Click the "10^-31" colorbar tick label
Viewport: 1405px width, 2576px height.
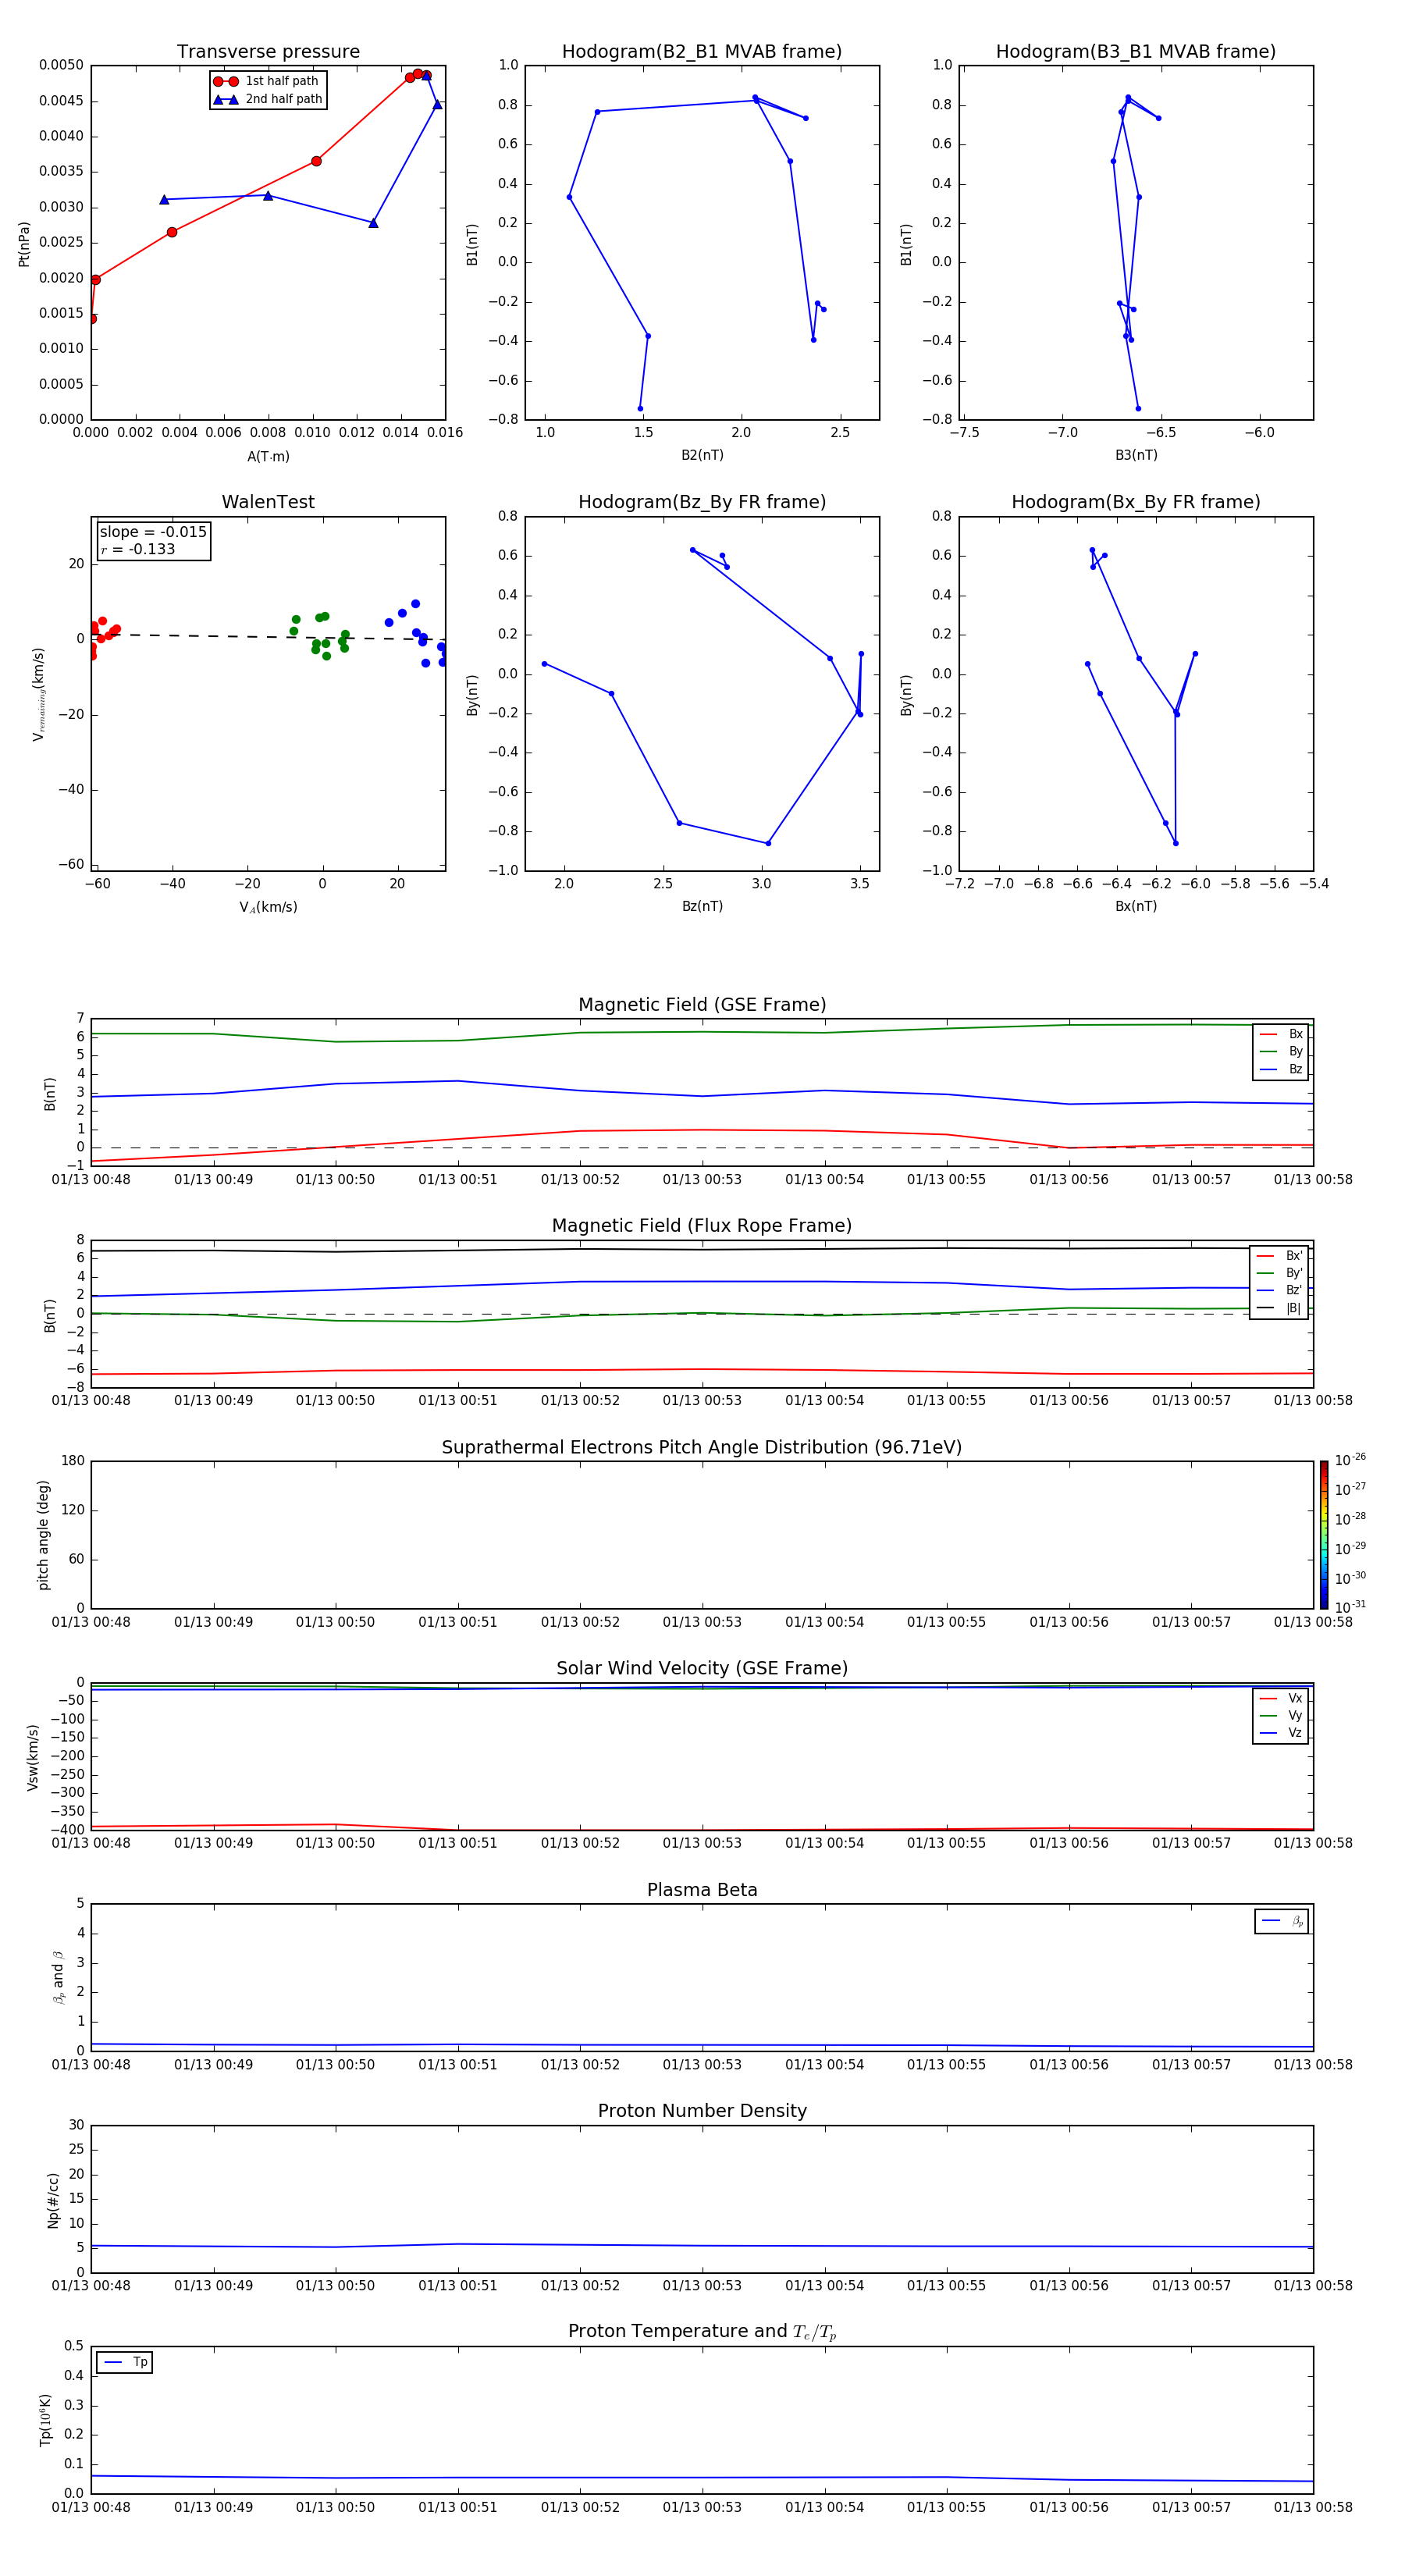click(1350, 1607)
